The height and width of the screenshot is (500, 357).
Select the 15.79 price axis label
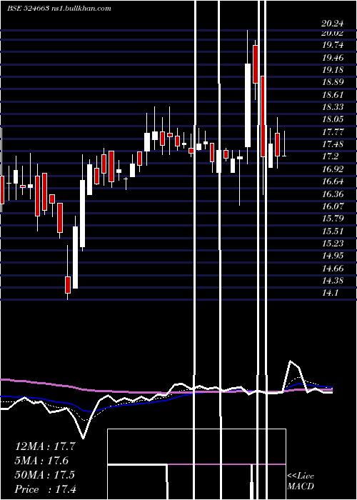click(333, 219)
